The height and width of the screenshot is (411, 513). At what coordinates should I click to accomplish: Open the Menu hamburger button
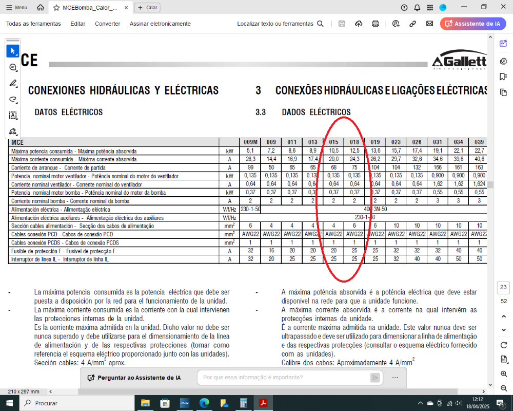(x=16, y=8)
